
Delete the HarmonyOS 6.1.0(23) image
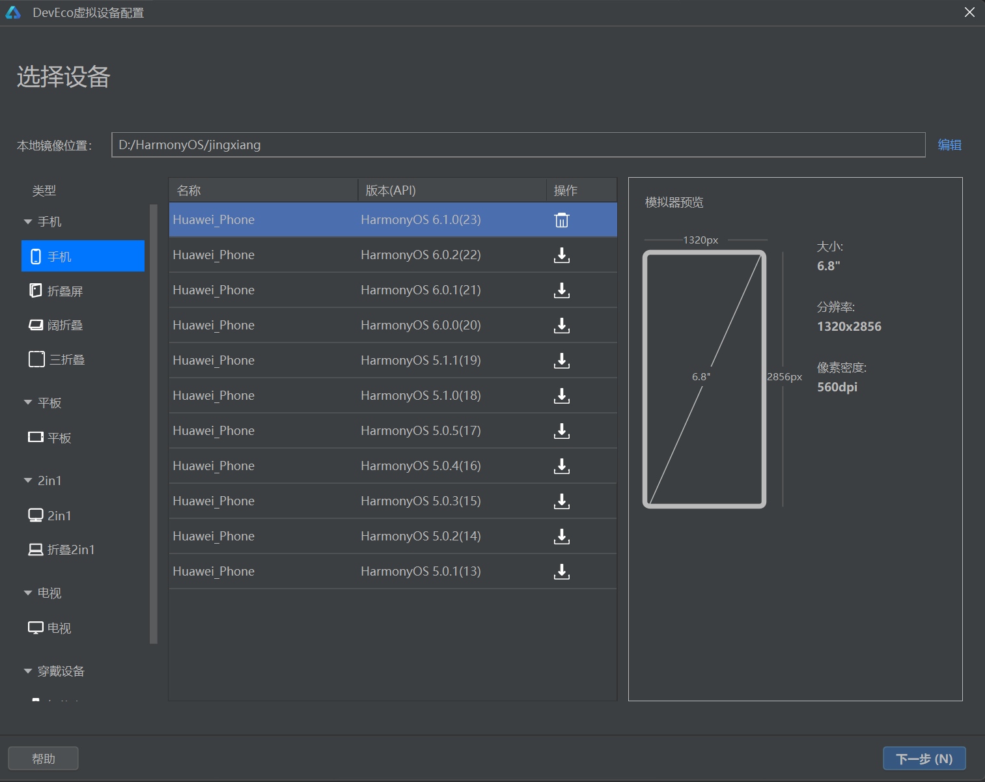(x=562, y=220)
